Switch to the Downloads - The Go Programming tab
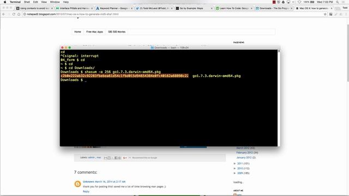The image size is (349, 196). [274, 8]
